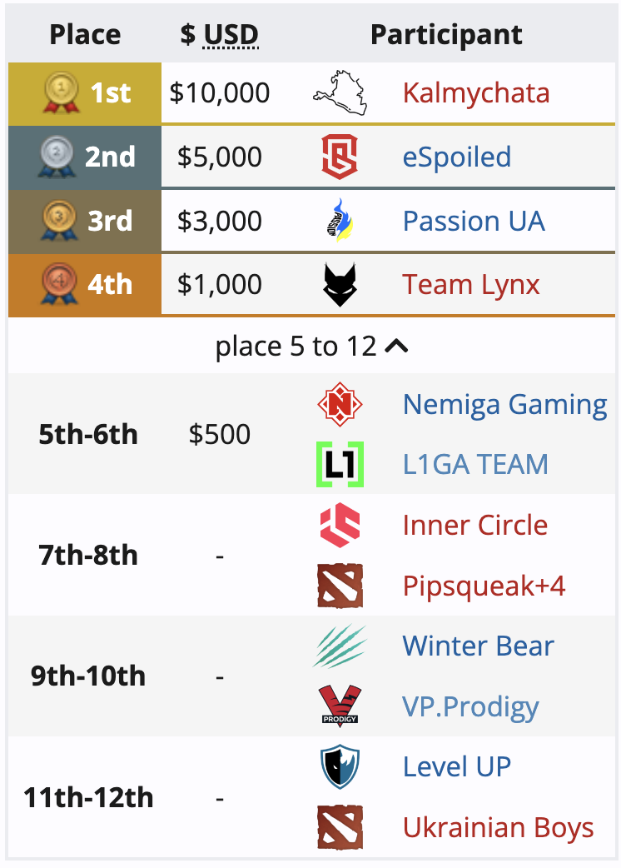621x868 pixels.
Task: Click the Winter Bear claw-marks logo
Action: [x=340, y=646]
